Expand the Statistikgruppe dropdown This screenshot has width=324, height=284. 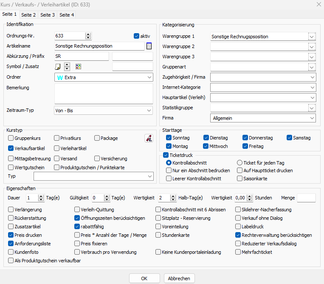[312, 108]
